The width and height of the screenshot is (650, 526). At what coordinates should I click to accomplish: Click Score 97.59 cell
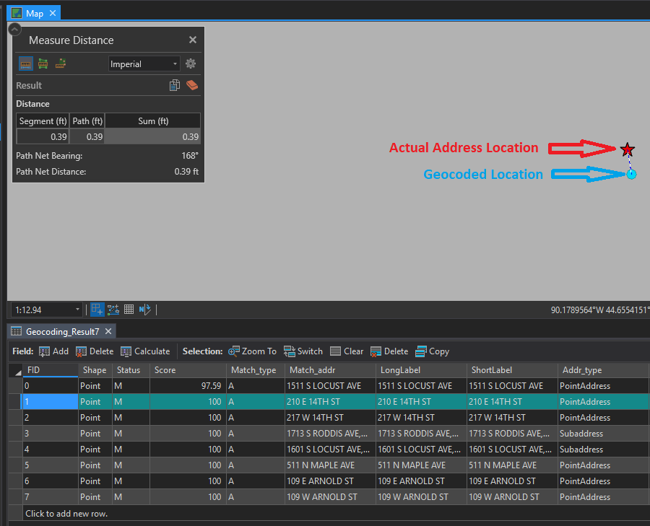click(x=188, y=386)
